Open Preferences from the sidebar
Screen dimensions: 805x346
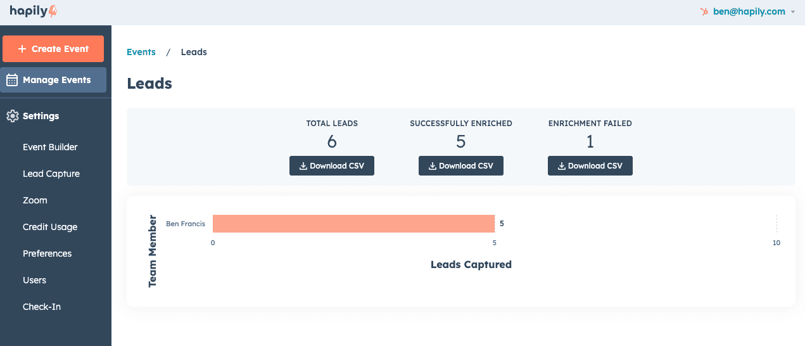(47, 253)
